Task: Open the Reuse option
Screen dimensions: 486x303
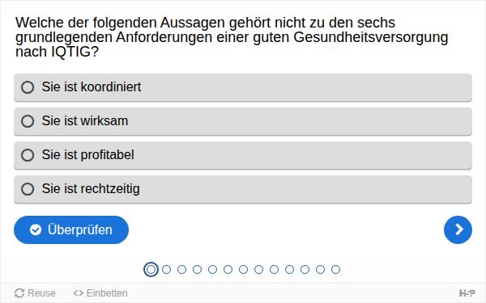Action: 35,292
